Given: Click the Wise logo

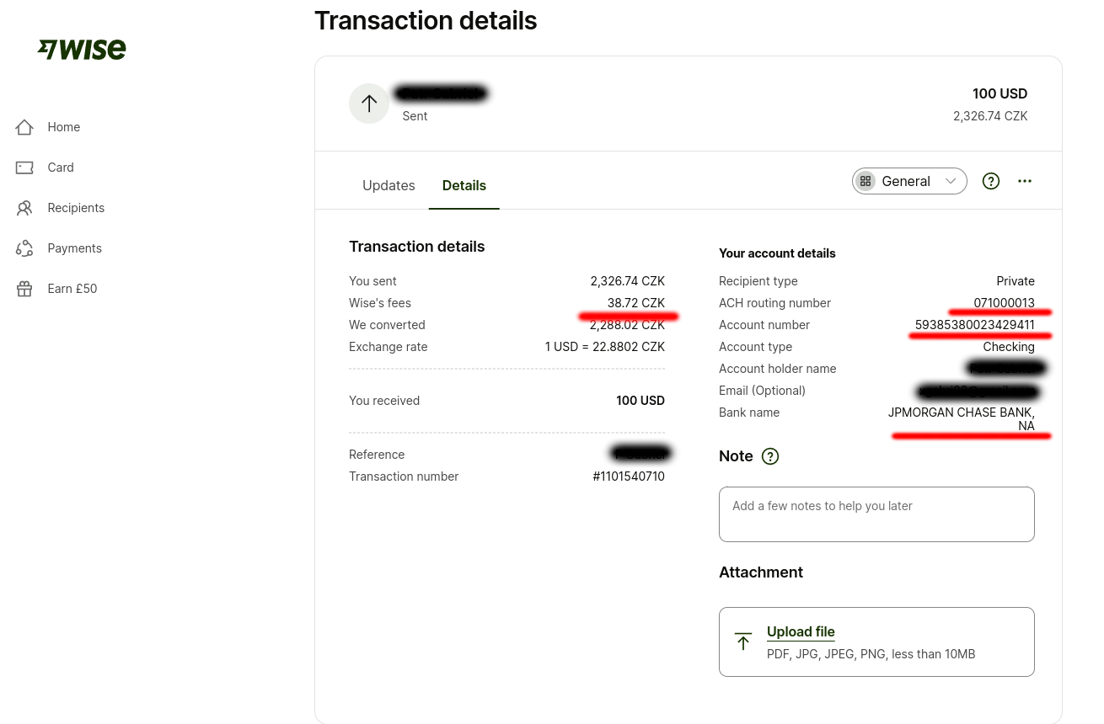Looking at the screenshot, I should (82, 50).
